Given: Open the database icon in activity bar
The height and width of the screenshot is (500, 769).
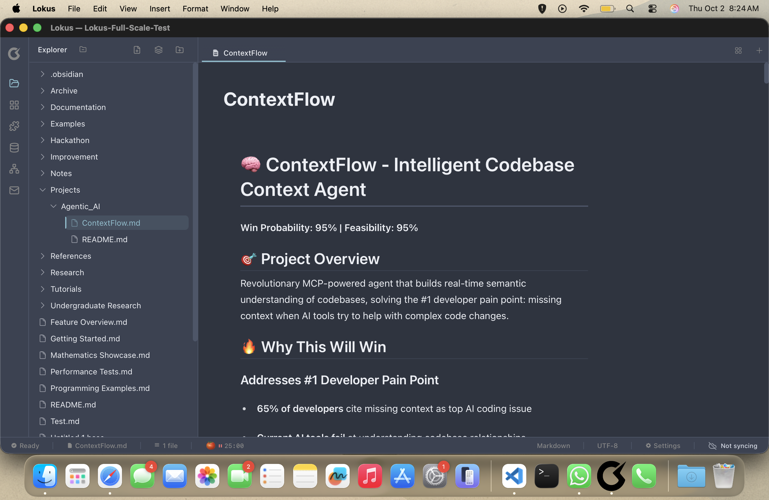Looking at the screenshot, I should 14,148.
